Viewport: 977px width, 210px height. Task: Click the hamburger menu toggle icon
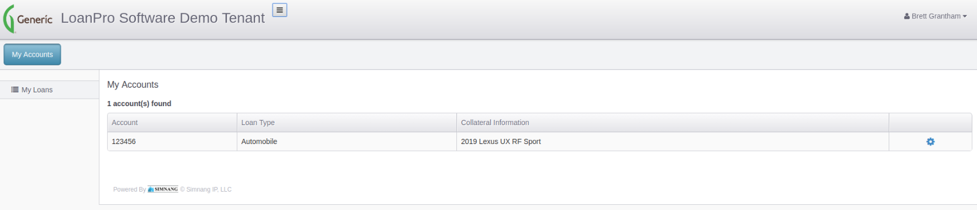tap(280, 10)
